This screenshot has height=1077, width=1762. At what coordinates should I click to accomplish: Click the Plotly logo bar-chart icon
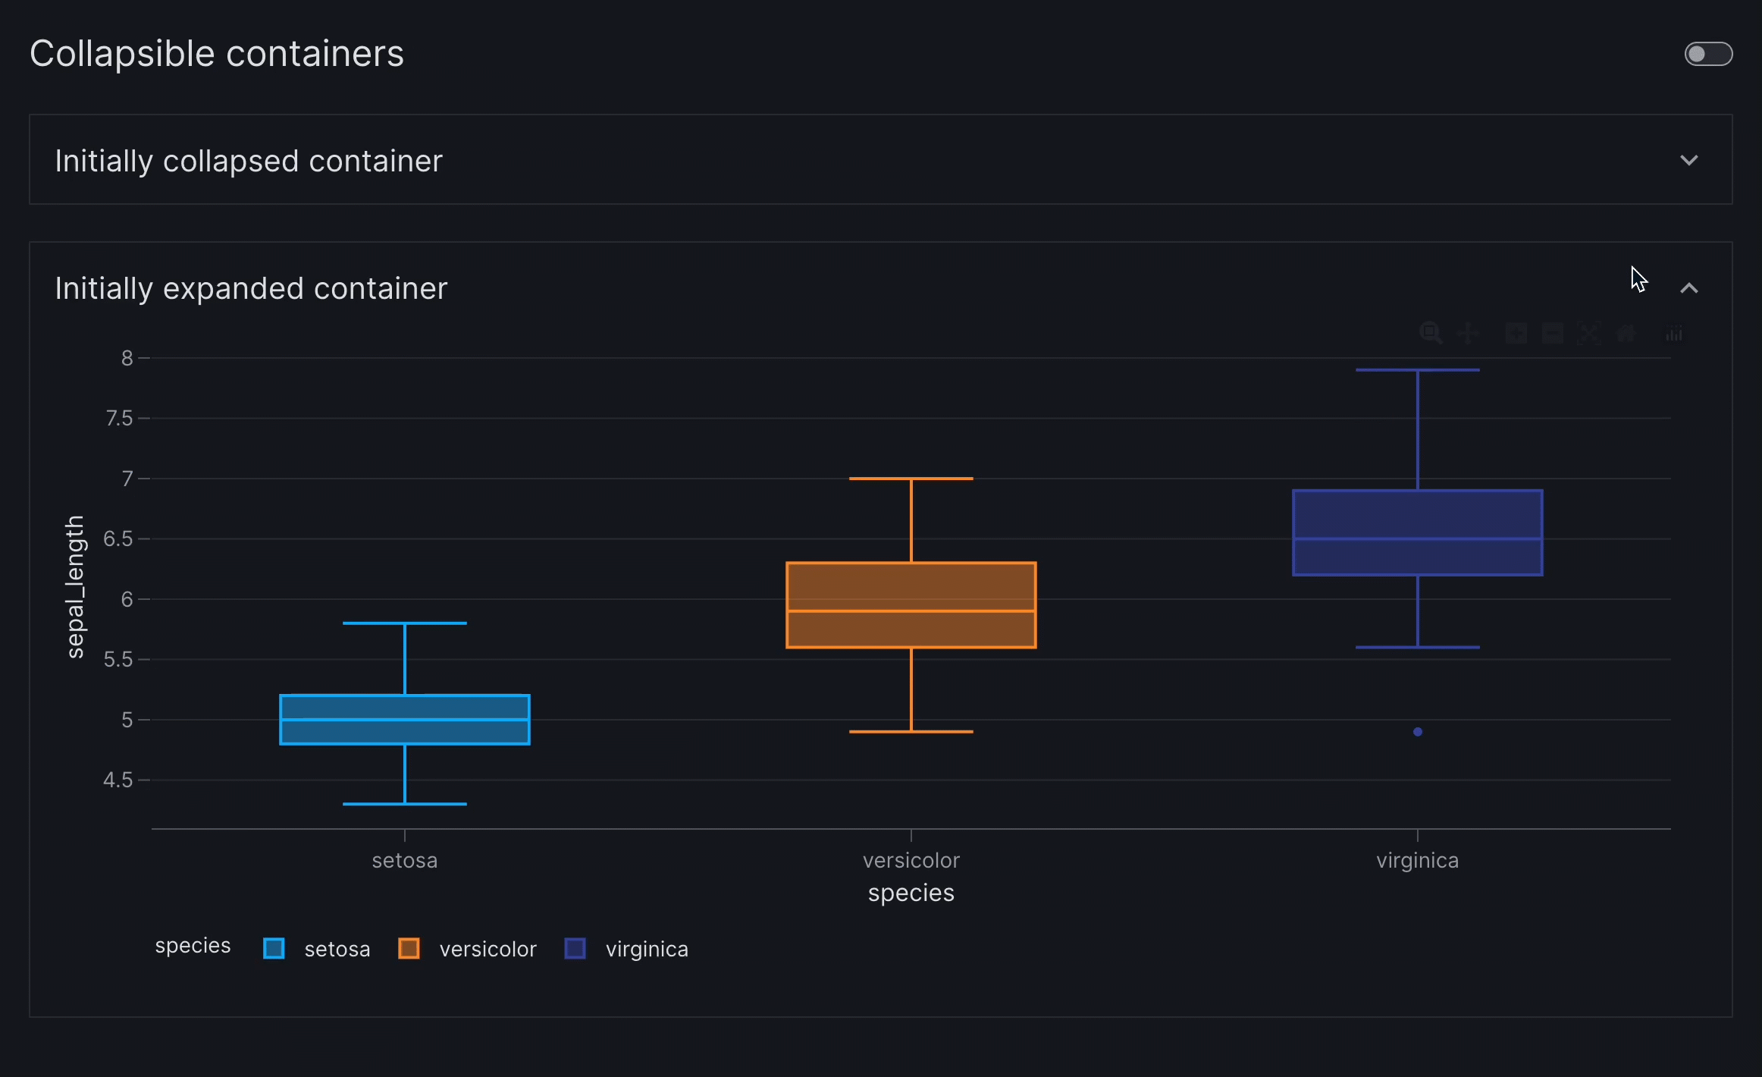coord(1673,333)
